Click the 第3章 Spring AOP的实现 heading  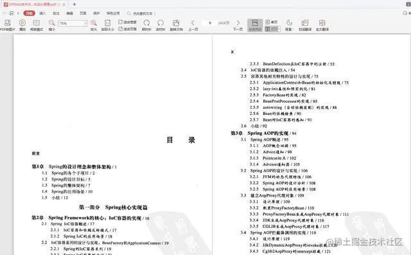tap(263, 133)
